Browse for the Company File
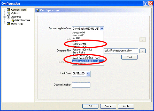This screenshot has height=111, width=154. (x=143, y=51)
